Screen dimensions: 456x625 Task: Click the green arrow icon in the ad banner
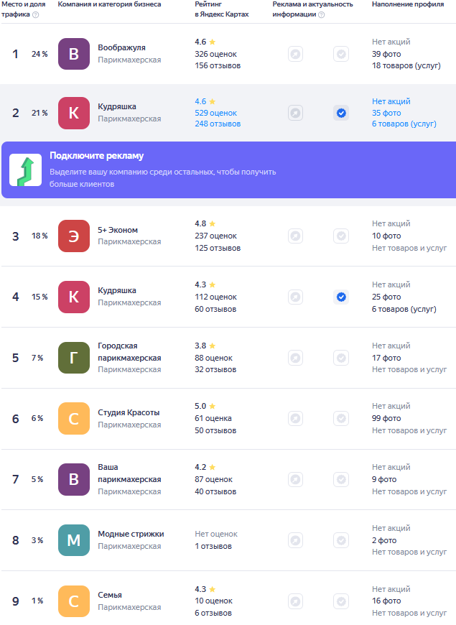pyautogui.click(x=26, y=170)
